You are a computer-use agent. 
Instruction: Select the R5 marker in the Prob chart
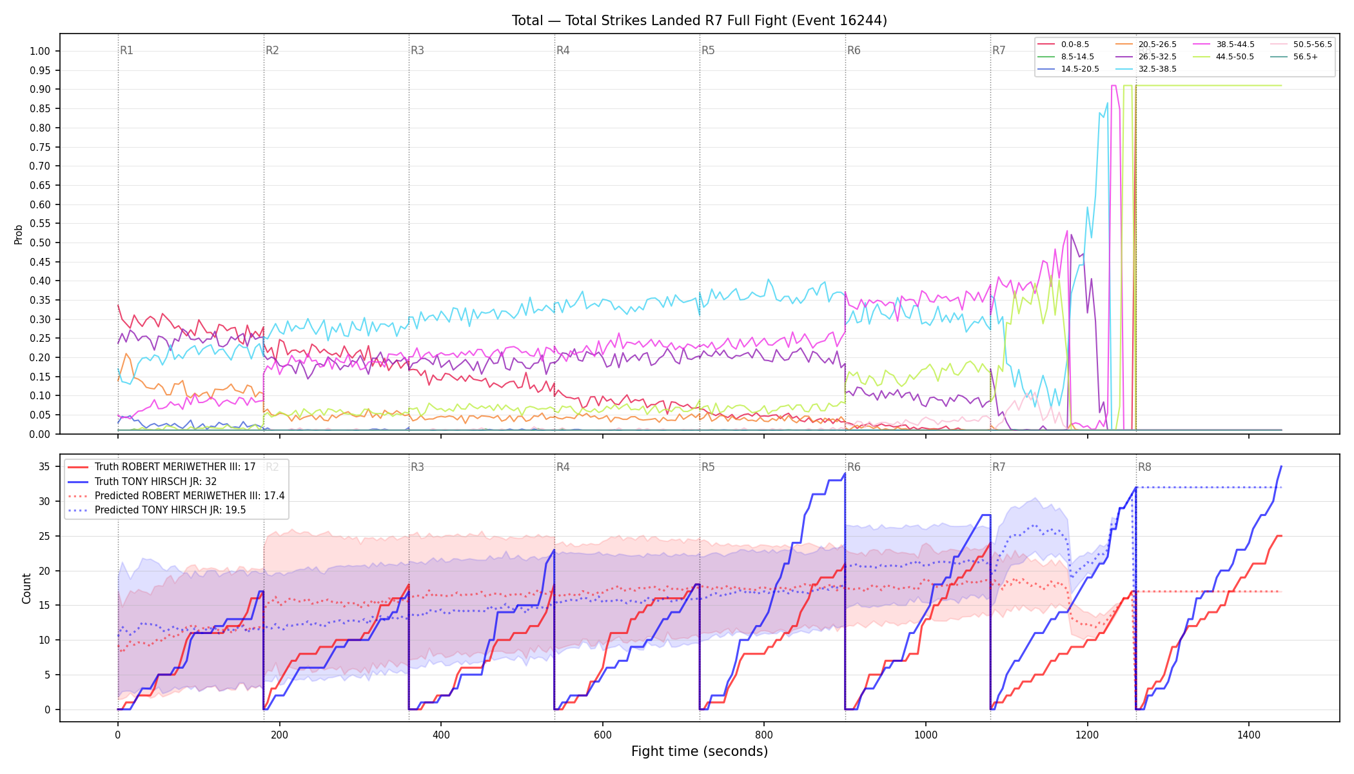(x=708, y=50)
